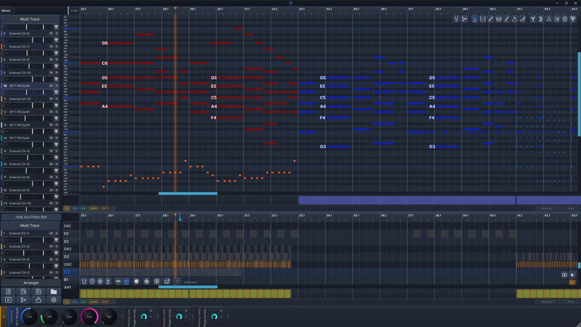Select the arrow pointer tool
The height and width of the screenshot is (327, 581).
tap(475, 19)
